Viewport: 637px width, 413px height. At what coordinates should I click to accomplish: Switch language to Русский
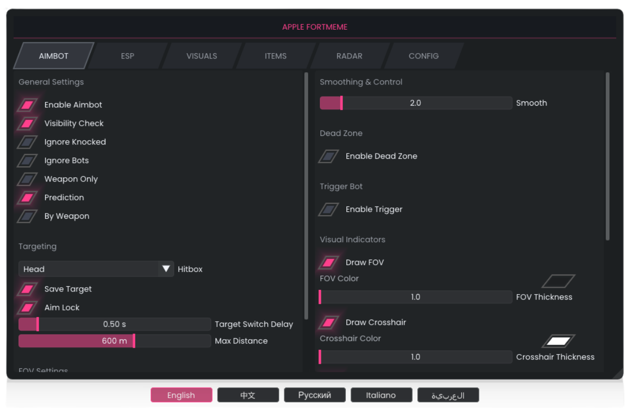pyautogui.click(x=315, y=395)
